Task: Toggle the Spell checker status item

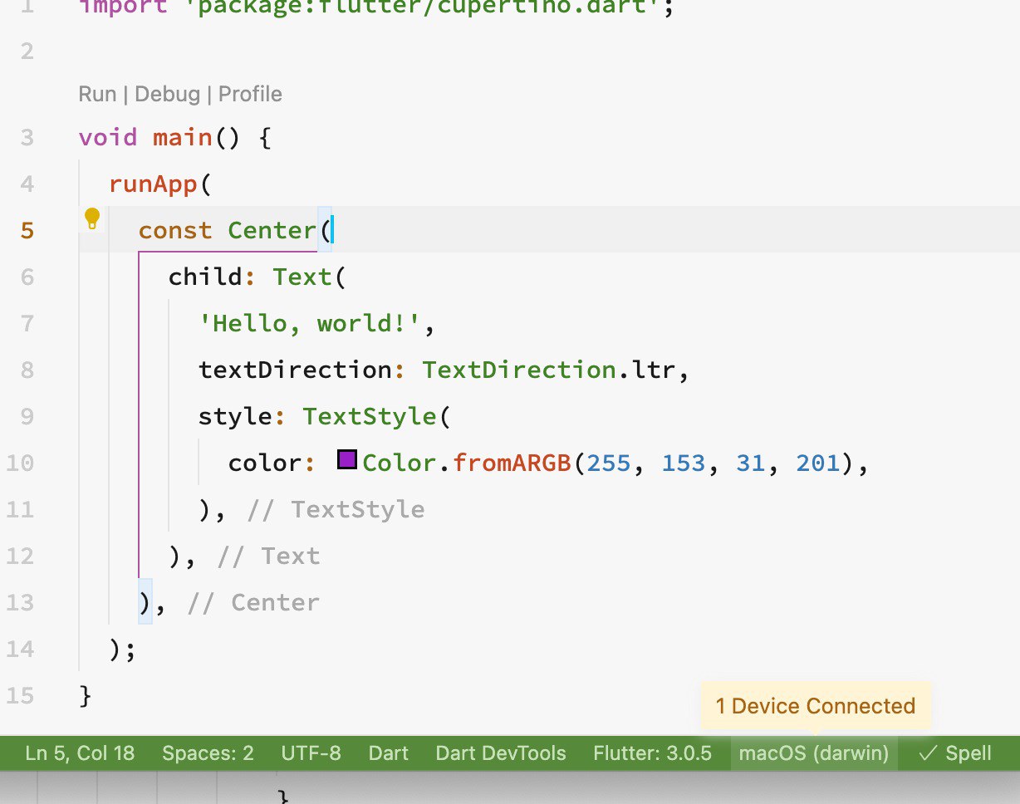Action: point(955,753)
